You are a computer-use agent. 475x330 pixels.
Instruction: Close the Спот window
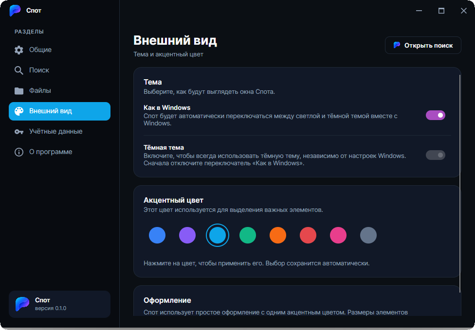coord(463,11)
